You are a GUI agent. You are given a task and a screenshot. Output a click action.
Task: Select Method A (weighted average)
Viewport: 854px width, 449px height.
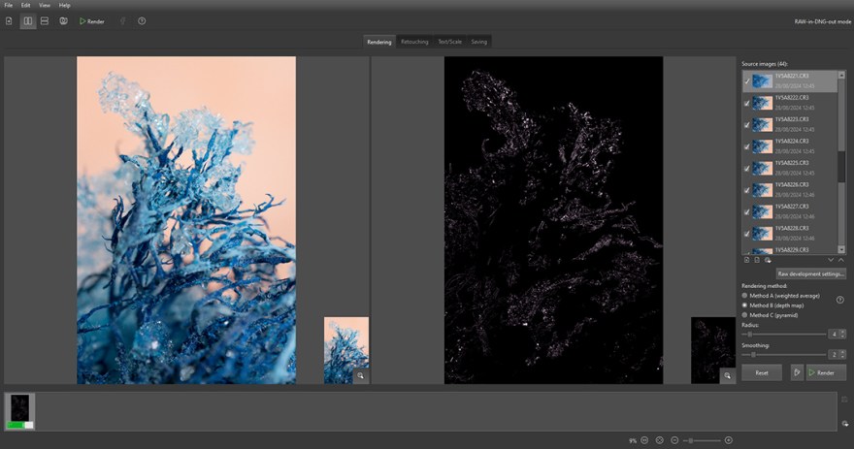[x=744, y=295]
